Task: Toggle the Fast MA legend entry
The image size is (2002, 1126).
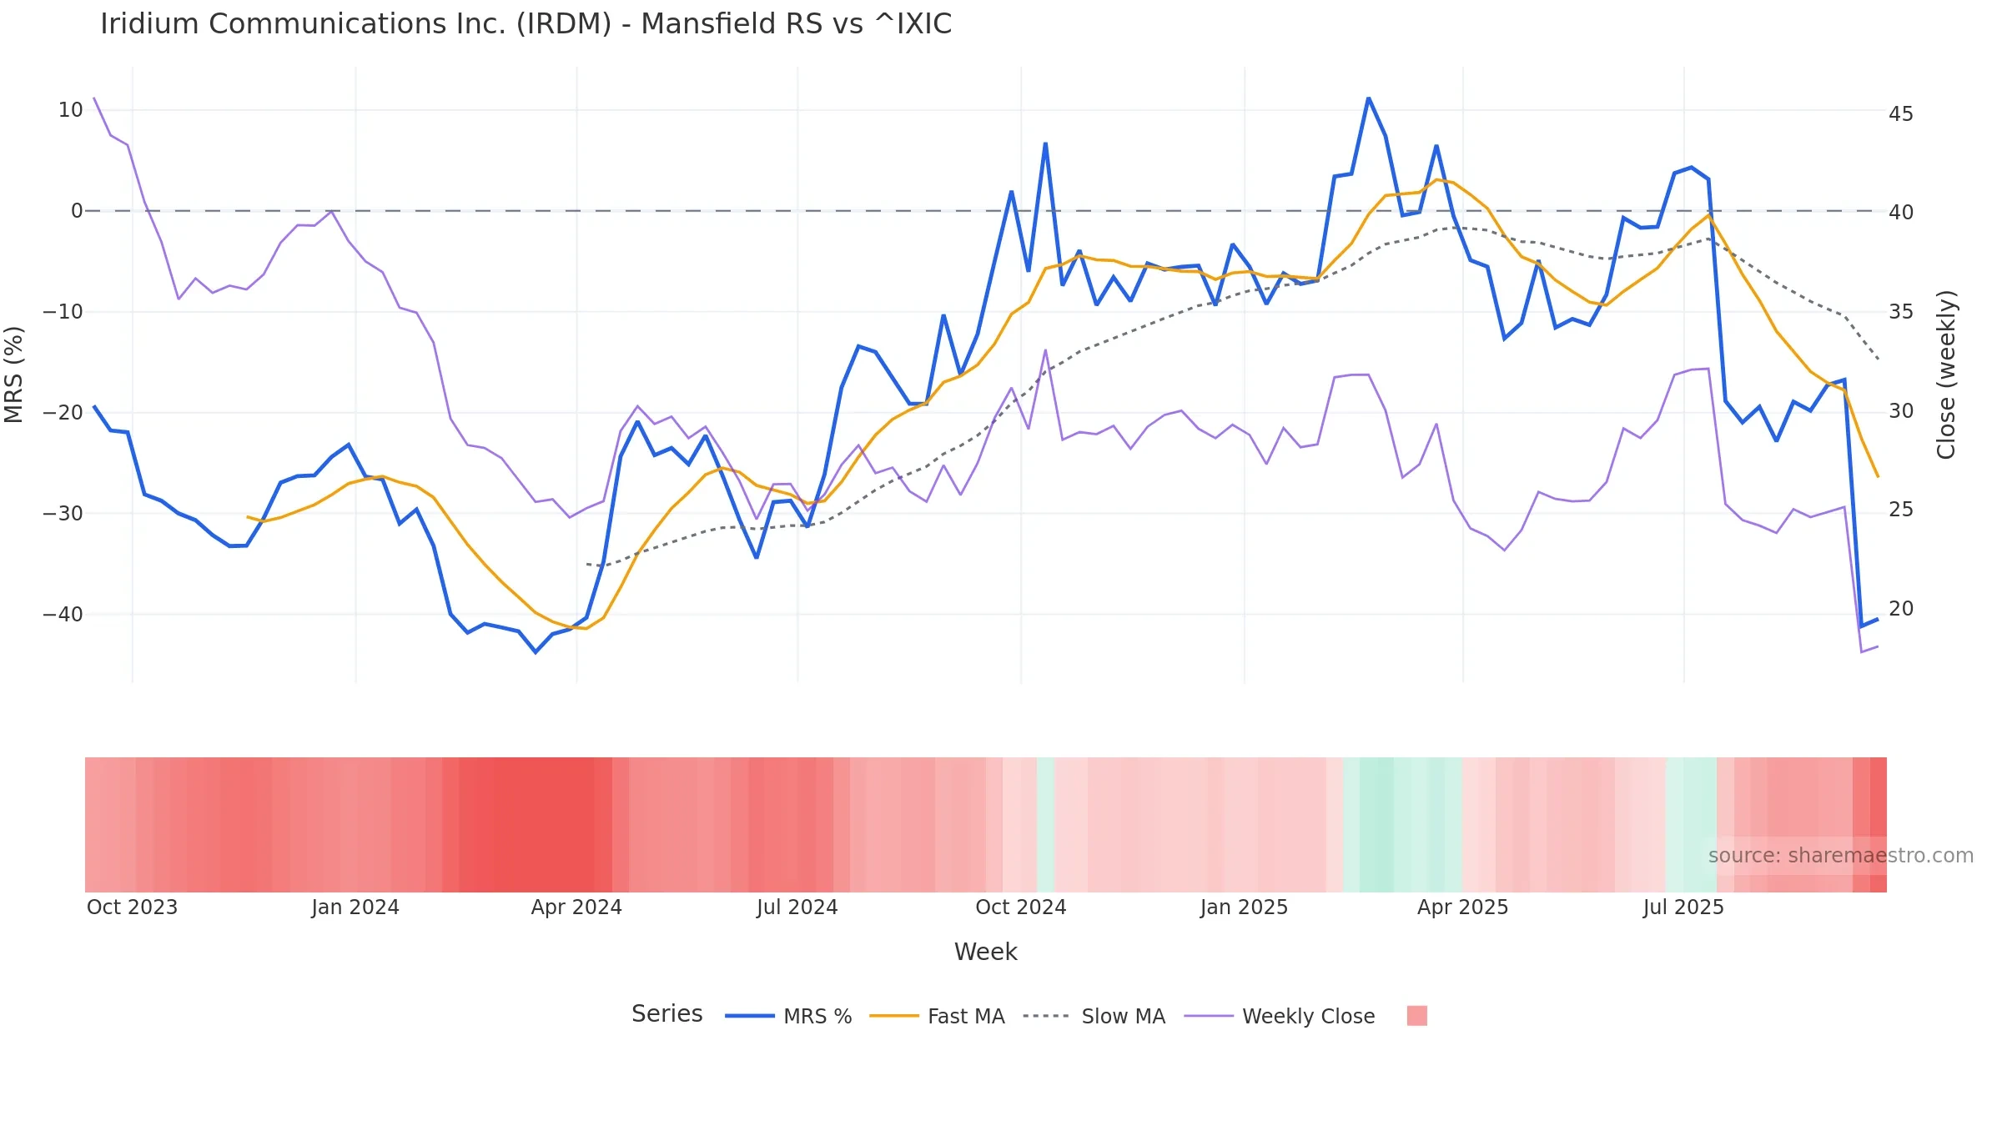Action: point(937,1016)
